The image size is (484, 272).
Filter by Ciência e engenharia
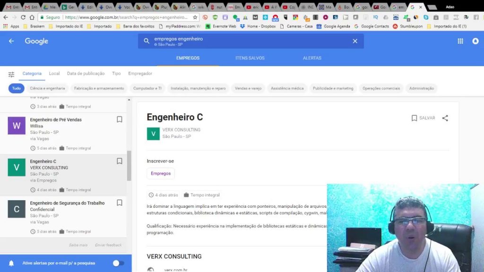[x=48, y=88]
